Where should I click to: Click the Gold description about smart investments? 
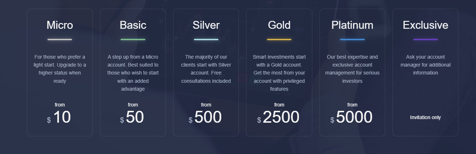point(279,73)
